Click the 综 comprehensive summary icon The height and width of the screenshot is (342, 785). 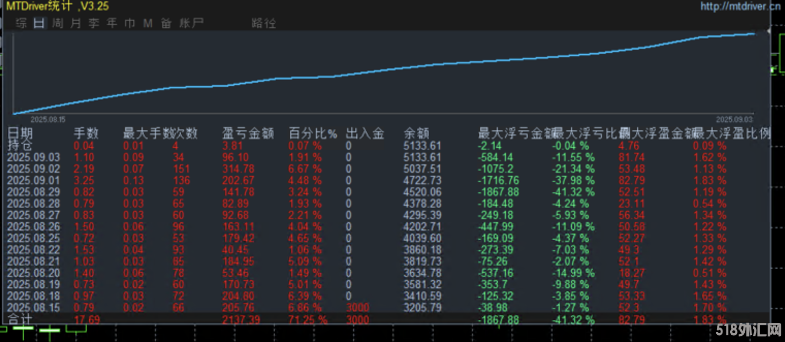[21, 23]
